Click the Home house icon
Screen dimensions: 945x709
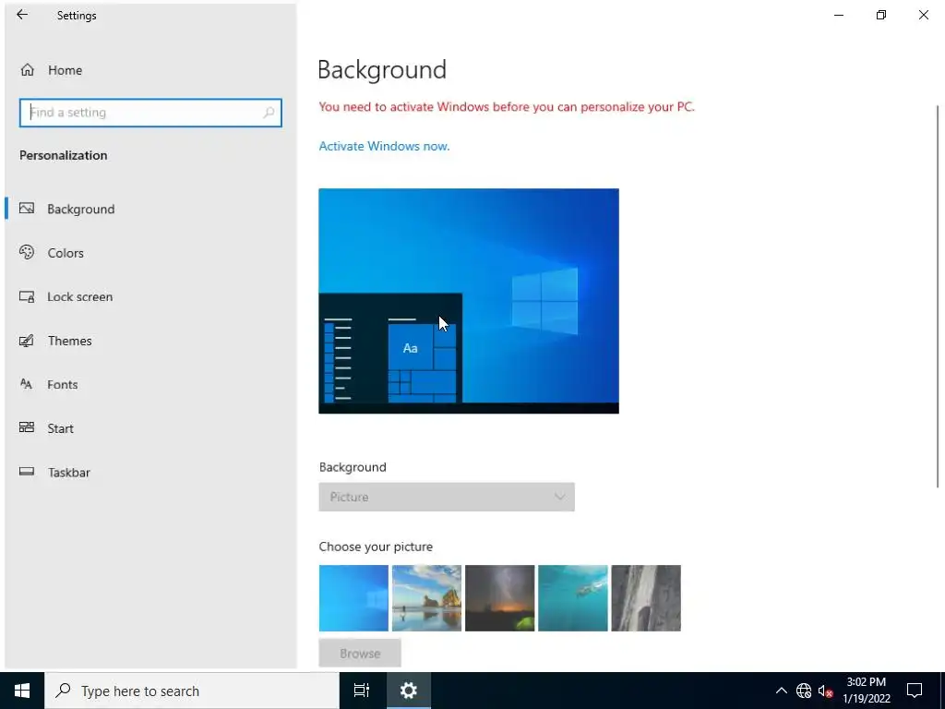point(27,70)
